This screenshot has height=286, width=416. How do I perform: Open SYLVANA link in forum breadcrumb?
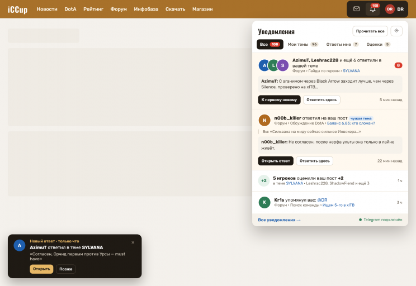351,71
